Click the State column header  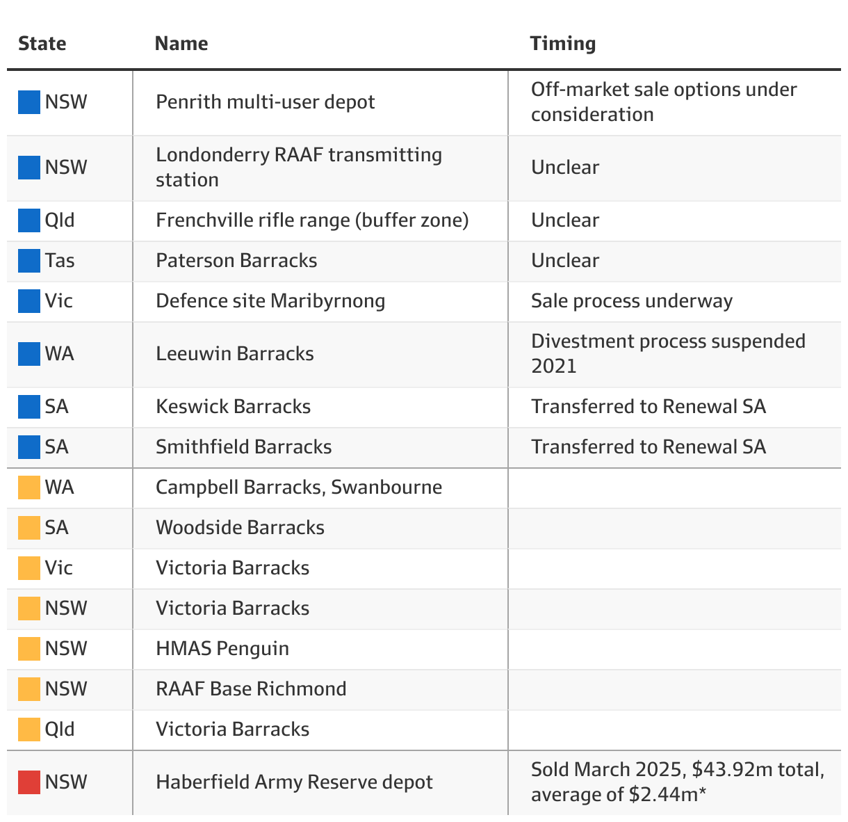tap(42, 43)
